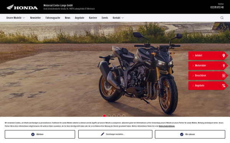Viewport: 230px width, 143px height.
Task: Click the Broschüren brochure icon
Action: coord(224,76)
